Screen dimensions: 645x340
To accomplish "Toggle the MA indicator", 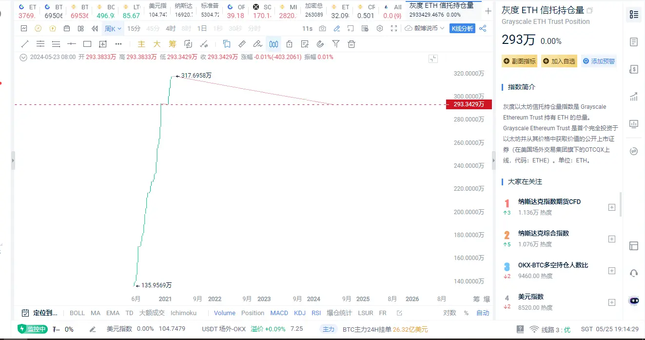I will pos(96,313).
